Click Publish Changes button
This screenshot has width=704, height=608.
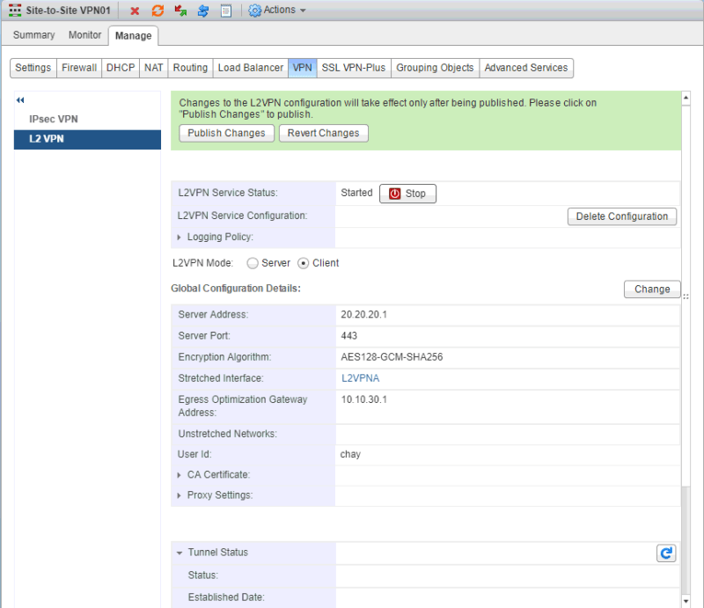pyautogui.click(x=226, y=133)
